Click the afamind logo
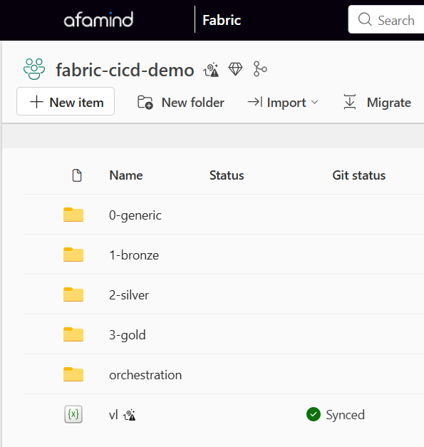This screenshot has width=424, height=447. point(98,19)
